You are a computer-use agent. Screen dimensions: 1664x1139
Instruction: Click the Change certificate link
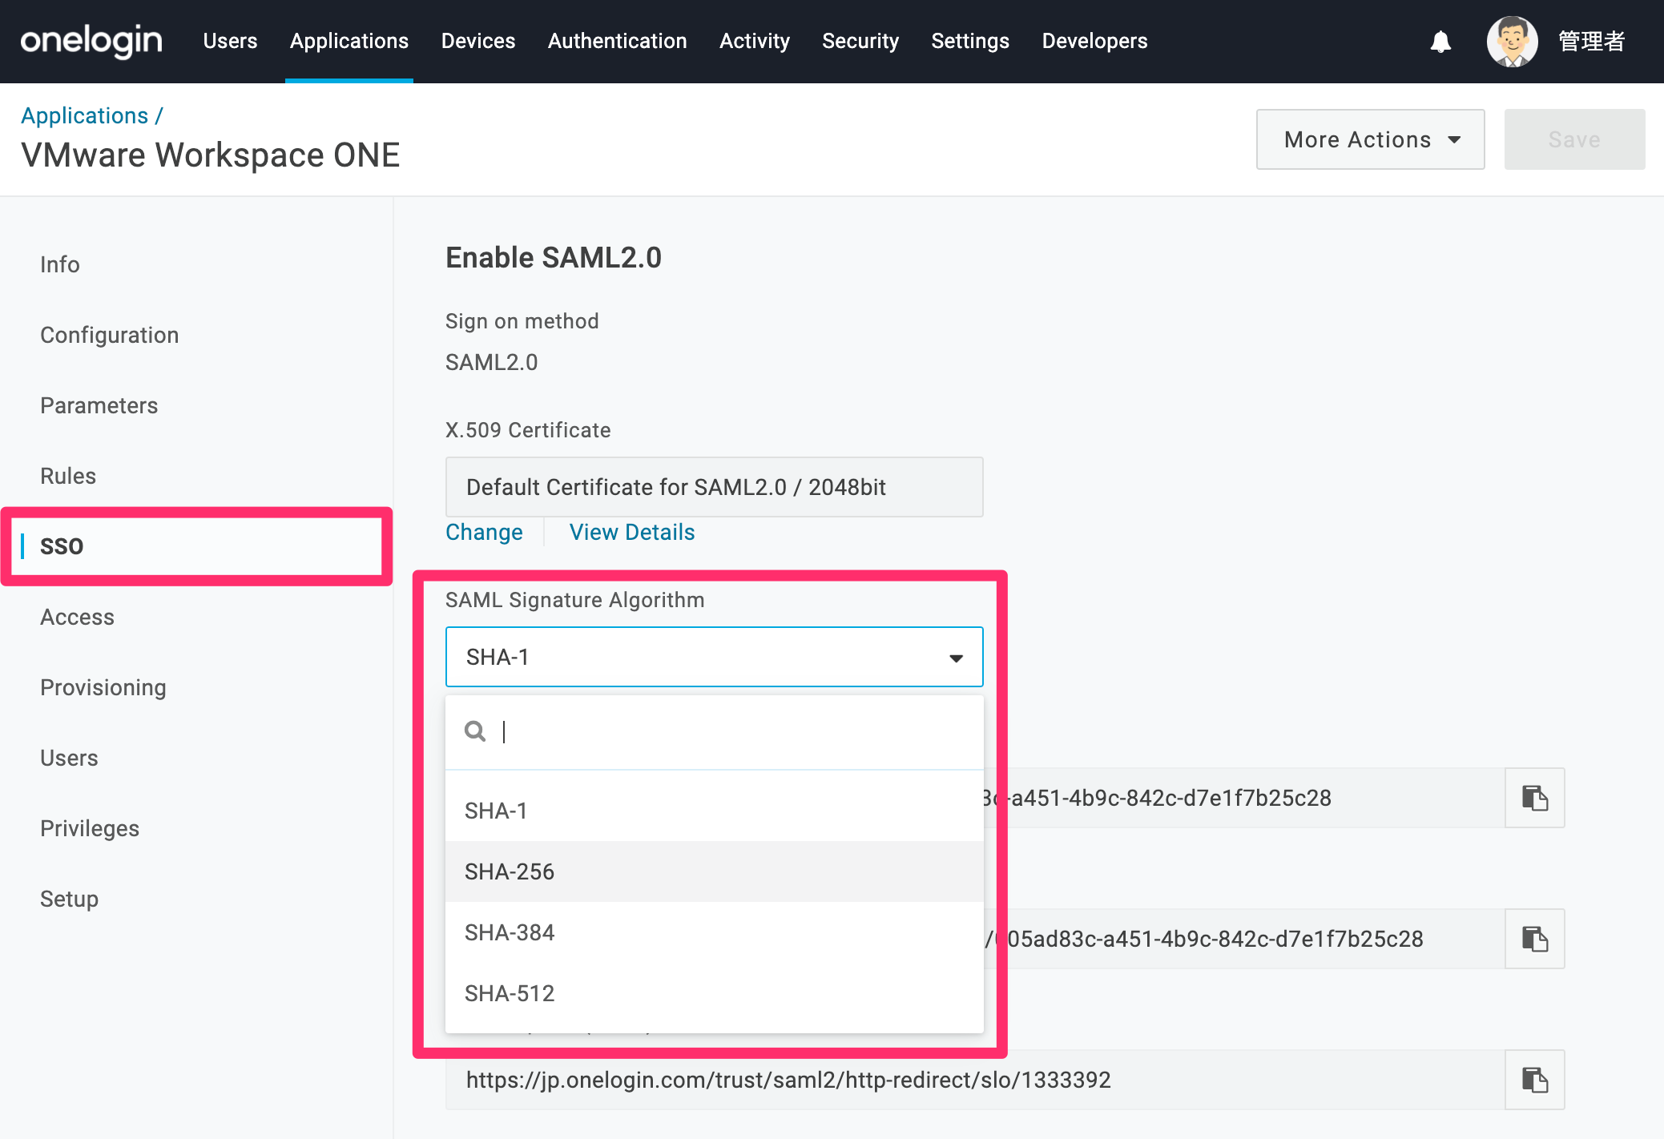point(484,532)
